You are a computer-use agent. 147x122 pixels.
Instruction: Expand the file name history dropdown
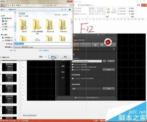point(71,44)
